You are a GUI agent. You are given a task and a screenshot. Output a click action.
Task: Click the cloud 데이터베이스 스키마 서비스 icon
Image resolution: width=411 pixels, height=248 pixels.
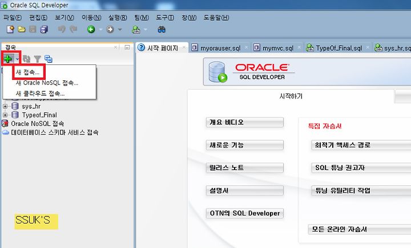[6, 132]
